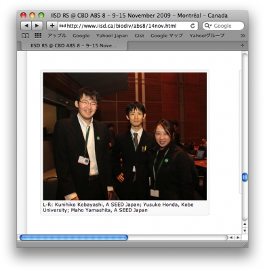This screenshot has width=265, height=271.
Task: Click the horizontal scrollbar blue thumb
Action: (x=74, y=237)
